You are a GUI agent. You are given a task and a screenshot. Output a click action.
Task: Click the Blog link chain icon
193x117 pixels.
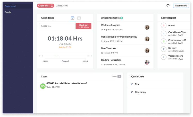(132, 84)
